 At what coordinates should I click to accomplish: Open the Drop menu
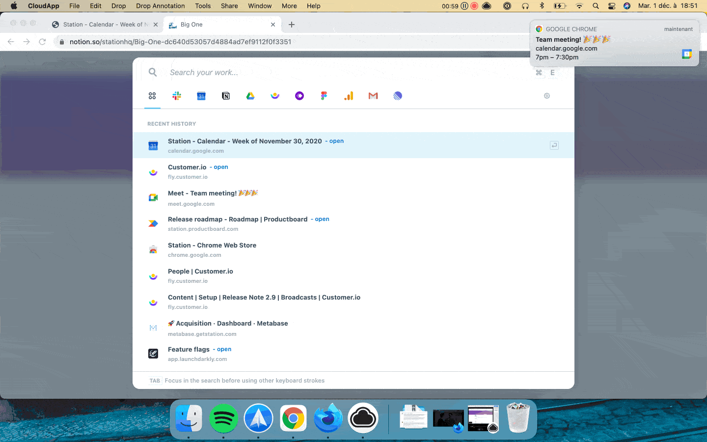[x=118, y=6]
